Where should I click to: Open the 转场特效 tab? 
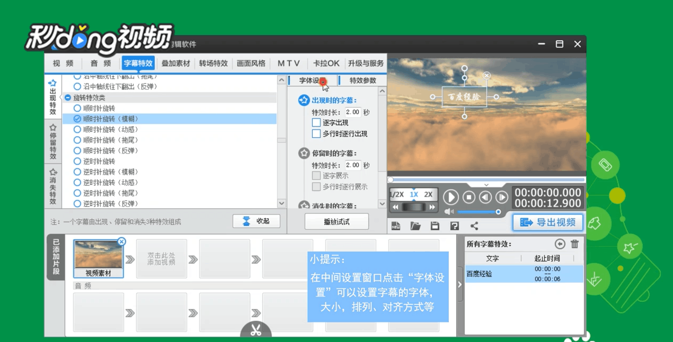tap(214, 63)
